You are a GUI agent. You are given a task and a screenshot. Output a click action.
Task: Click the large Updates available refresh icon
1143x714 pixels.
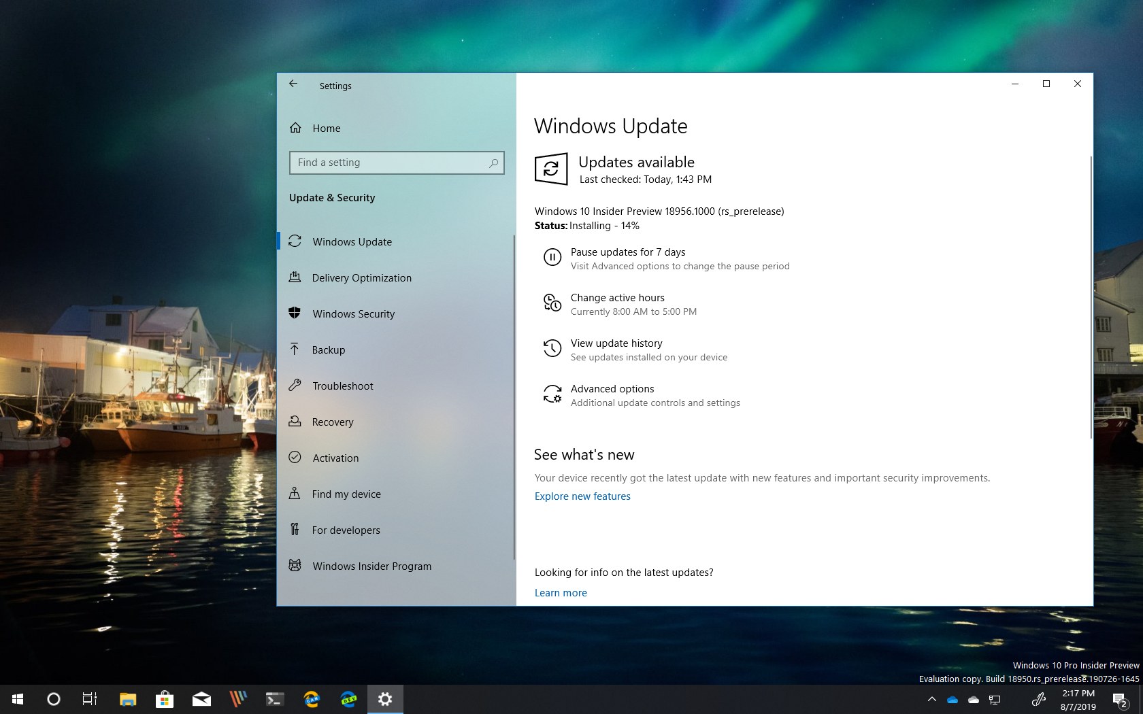click(x=551, y=169)
